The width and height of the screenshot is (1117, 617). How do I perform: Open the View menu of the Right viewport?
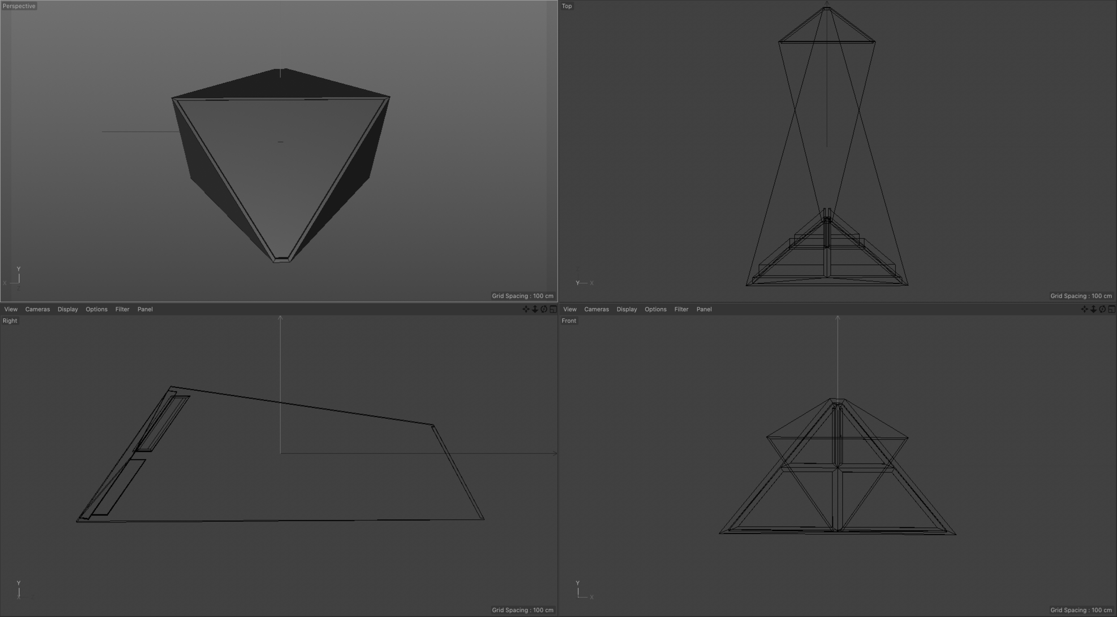click(11, 309)
